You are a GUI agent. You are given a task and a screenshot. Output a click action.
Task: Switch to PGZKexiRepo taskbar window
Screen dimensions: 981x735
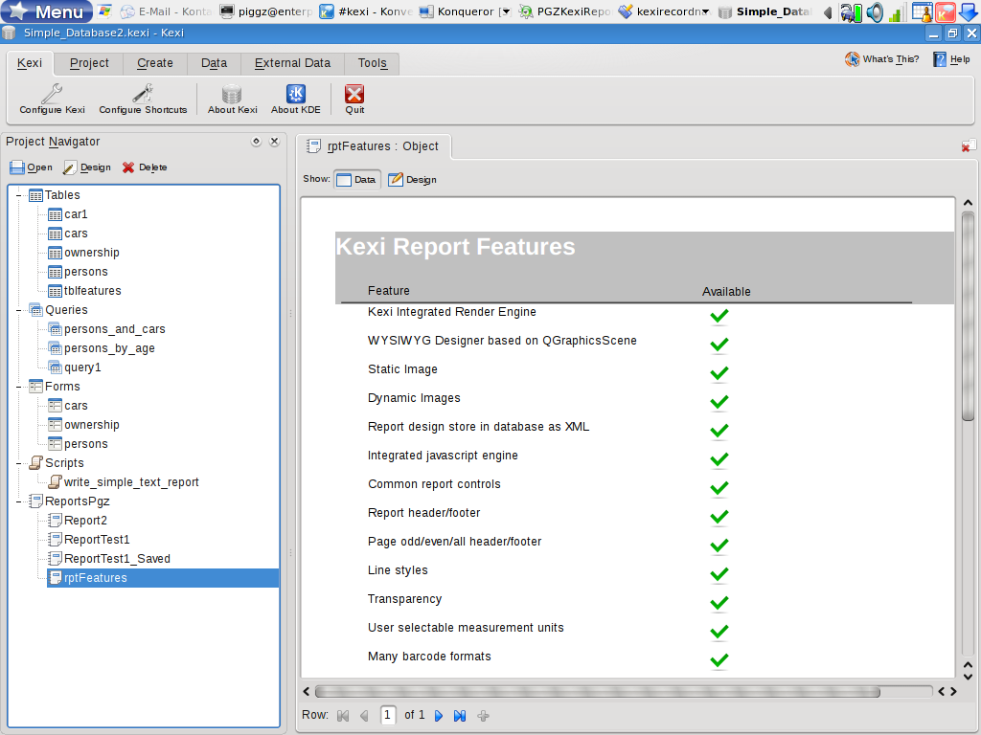click(x=565, y=11)
